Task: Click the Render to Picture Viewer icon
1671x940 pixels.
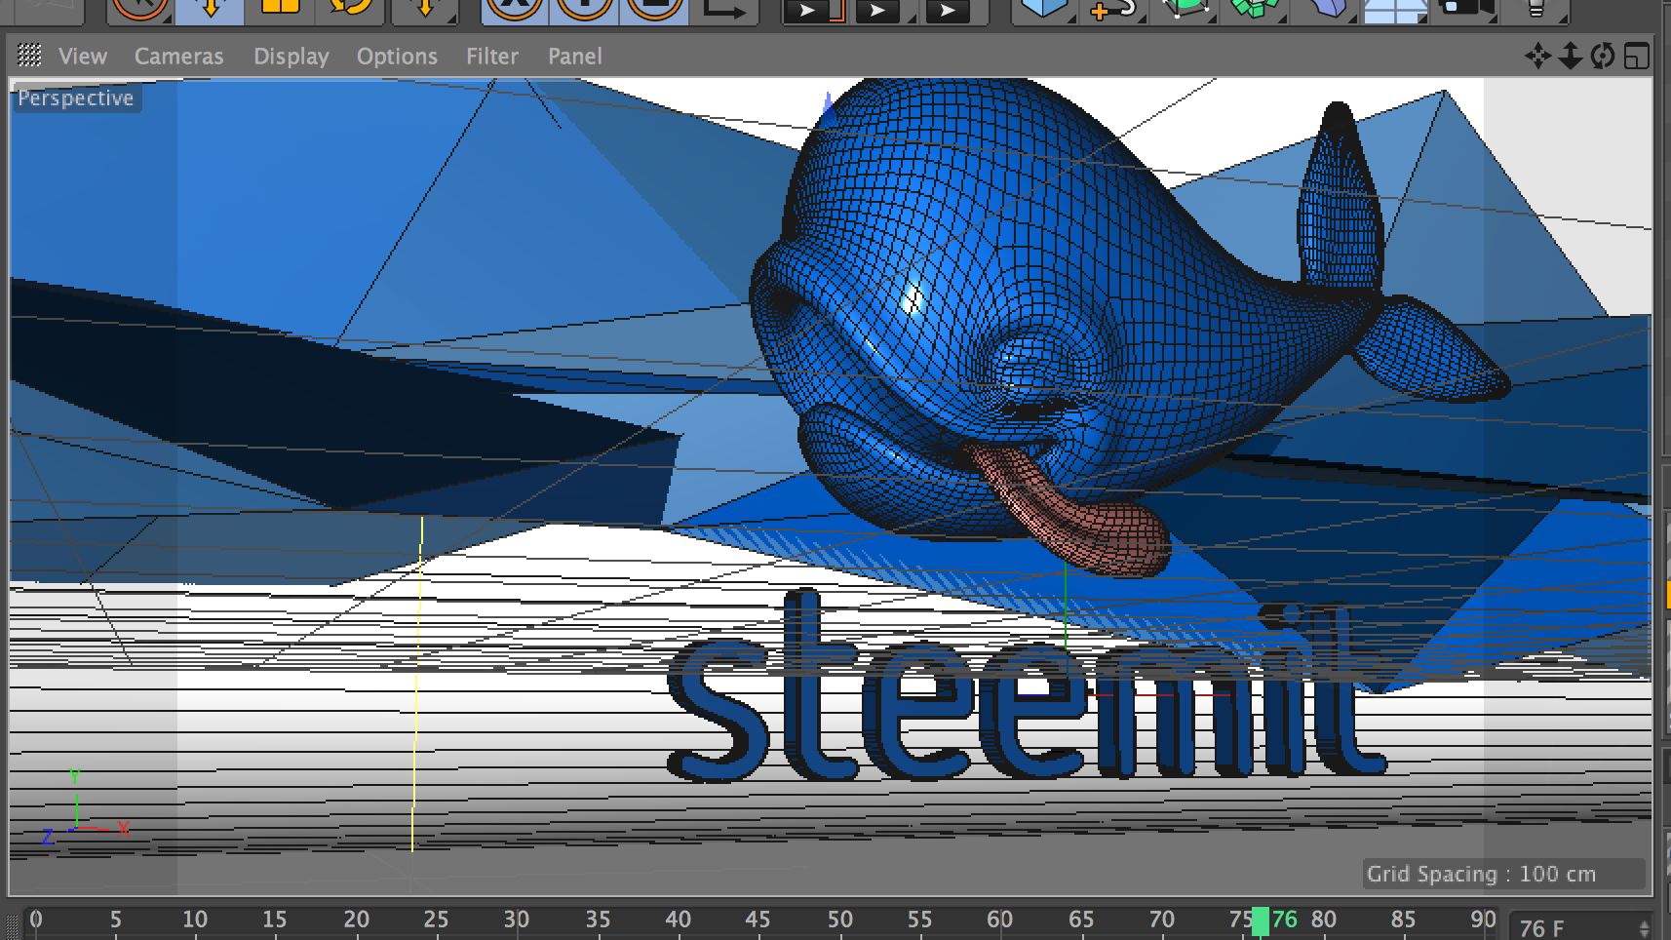Action: 882,10
